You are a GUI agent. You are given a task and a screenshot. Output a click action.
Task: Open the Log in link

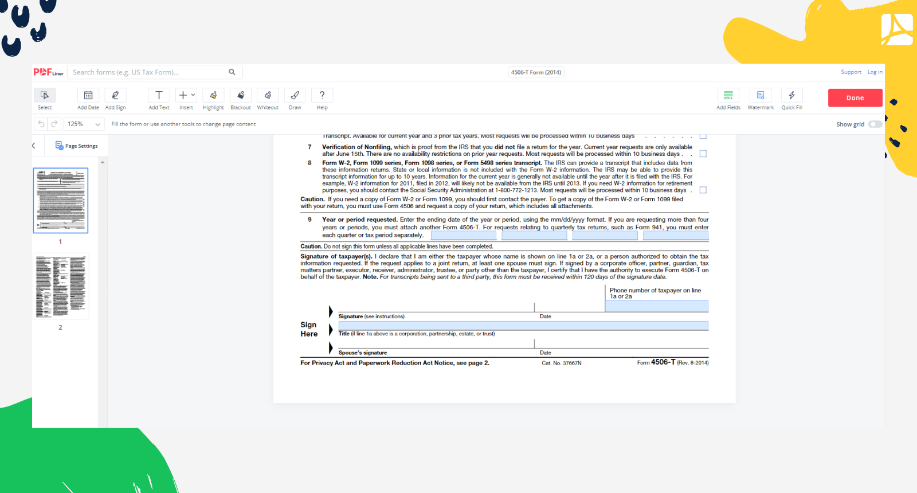875,72
